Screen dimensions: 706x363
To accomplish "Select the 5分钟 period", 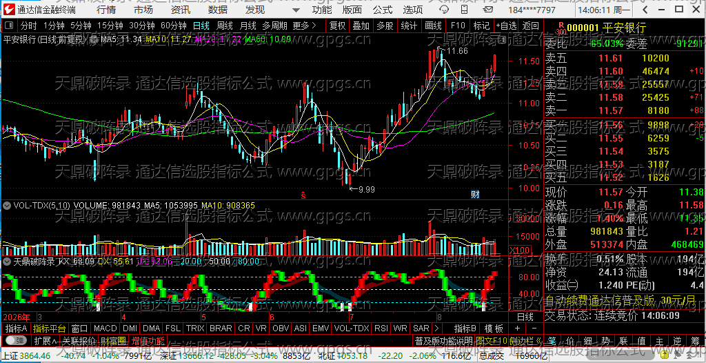I will (81, 26).
